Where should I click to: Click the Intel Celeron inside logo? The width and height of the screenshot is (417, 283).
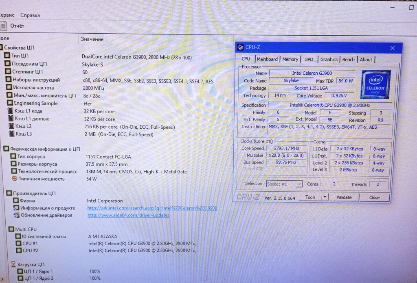(x=375, y=84)
